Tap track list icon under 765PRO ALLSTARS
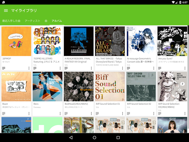Viewport: 189px width, 142px height. coord(35,68)
